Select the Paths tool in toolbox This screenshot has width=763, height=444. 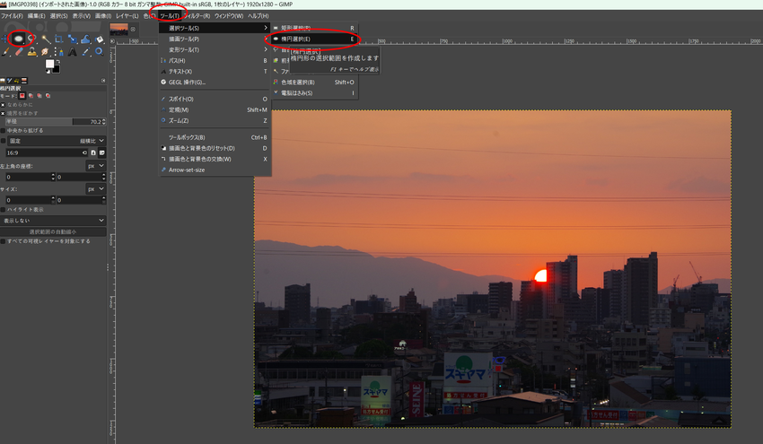click(x=59, y=51)
